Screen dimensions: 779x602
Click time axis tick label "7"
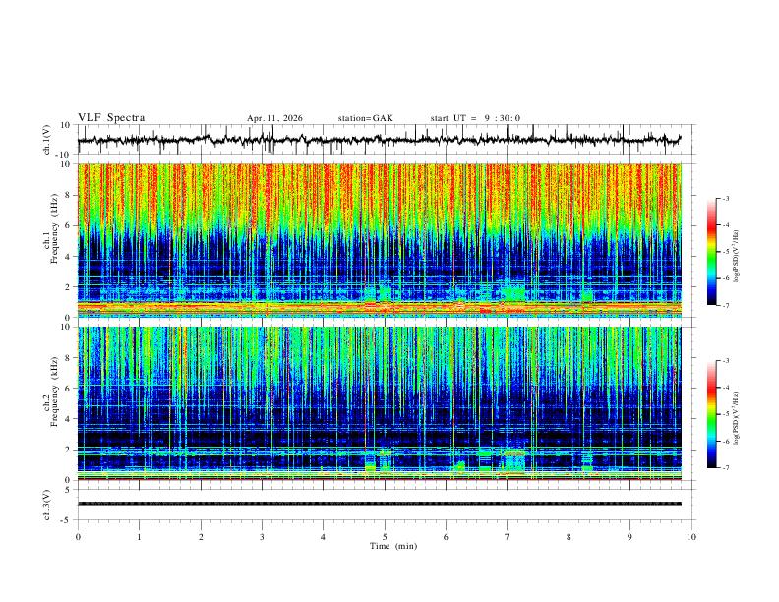tap(508, 537)
